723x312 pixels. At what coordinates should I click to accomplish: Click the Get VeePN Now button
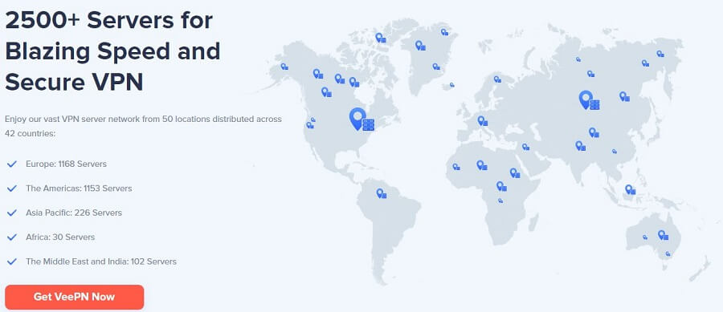(74, 297)
